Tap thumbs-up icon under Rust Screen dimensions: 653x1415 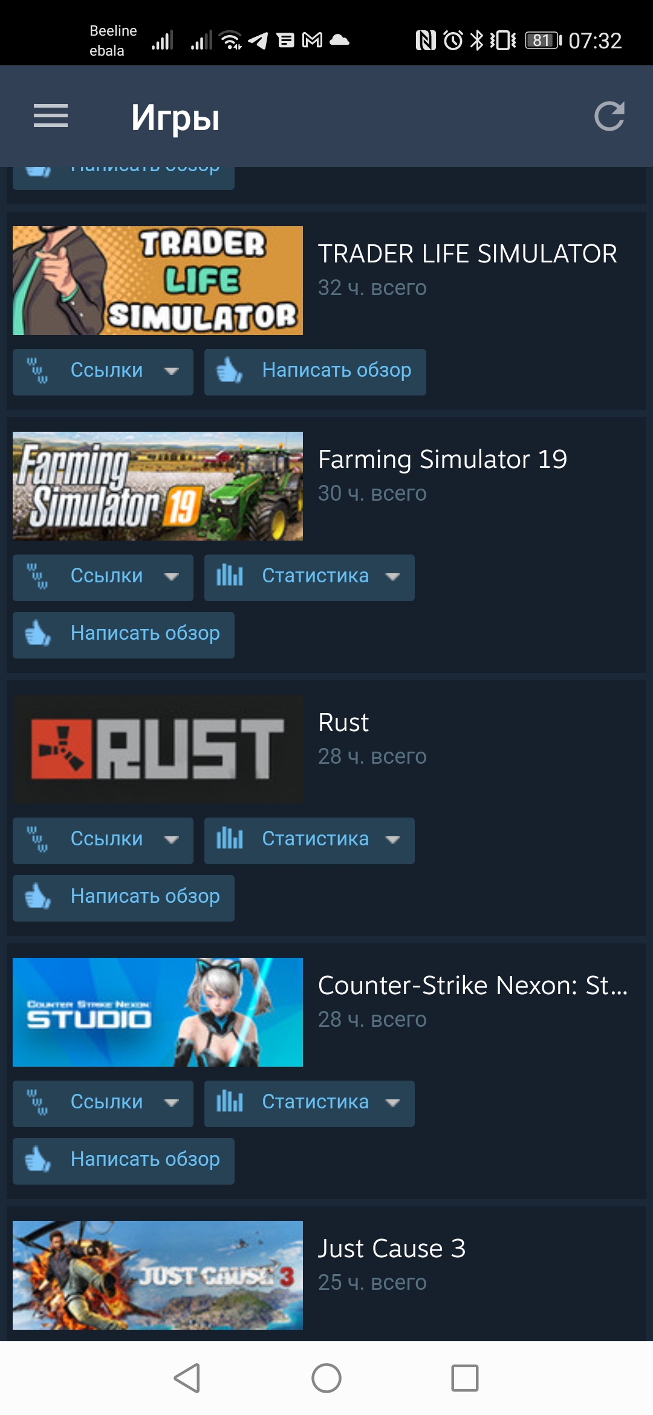pyautogui.click(x=37, y=896)
